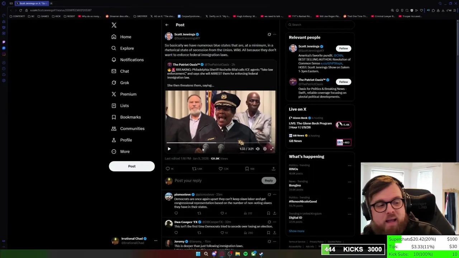Open Dan Cooper TX reply options
The image size is (459, 258).
coord(275,222)
